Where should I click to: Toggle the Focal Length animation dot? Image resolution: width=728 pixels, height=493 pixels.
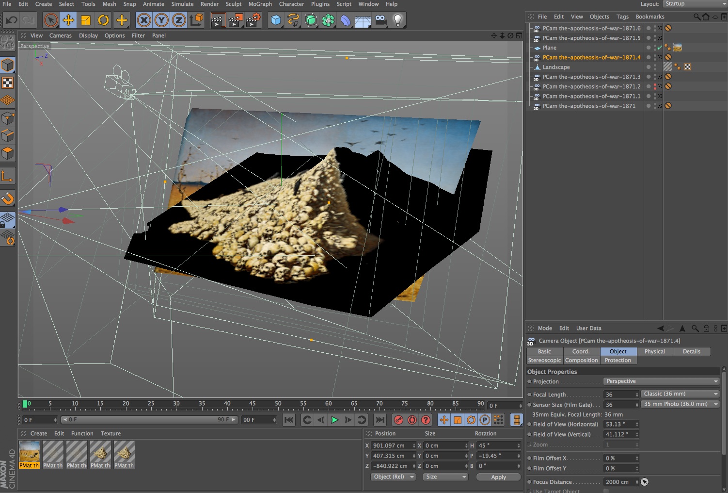(529, 394)
